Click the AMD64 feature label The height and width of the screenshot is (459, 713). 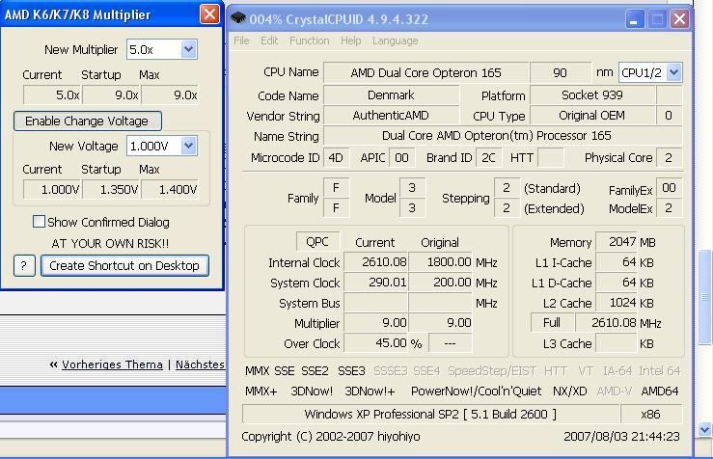point(660,391)
